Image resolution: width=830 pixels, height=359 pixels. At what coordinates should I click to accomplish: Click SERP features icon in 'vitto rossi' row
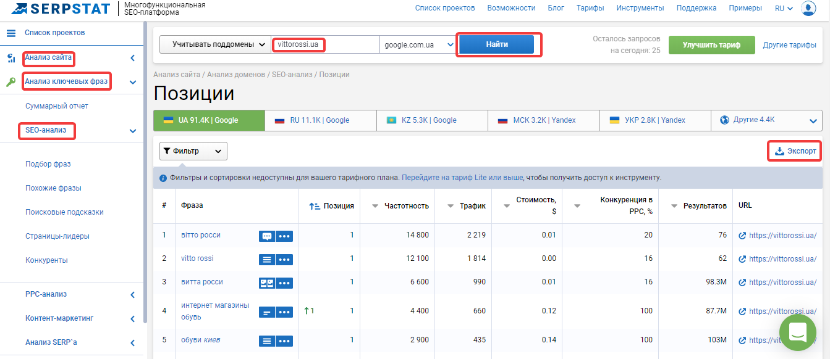pos(266,259)
